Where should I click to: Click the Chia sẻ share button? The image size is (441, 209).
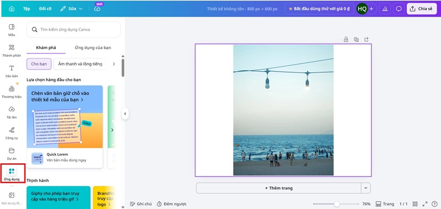[421, 9]
